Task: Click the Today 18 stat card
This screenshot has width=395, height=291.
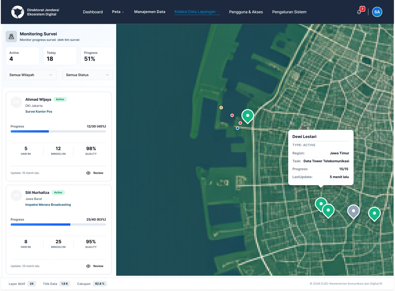Action: [60, 56]
